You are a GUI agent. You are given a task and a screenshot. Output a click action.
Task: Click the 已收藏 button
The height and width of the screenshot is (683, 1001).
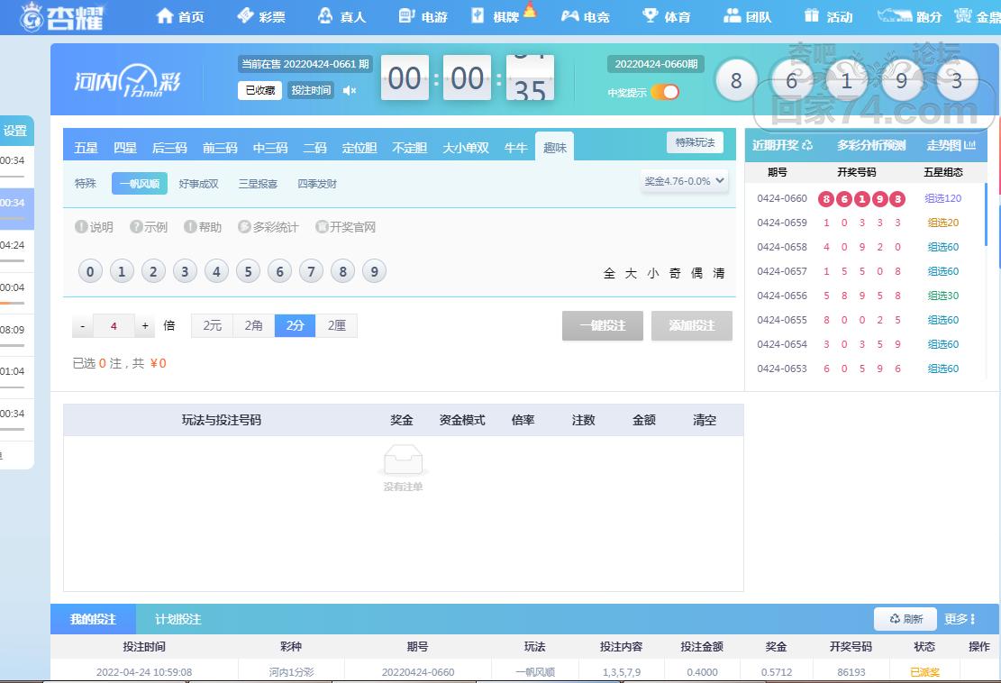coord(259,90)
